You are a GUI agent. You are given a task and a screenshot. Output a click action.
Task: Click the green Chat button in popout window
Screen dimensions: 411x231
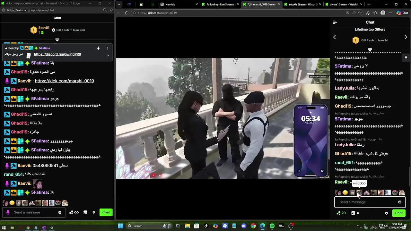coord(106,212)
